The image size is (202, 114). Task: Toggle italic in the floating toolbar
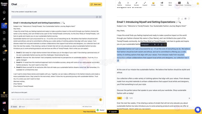(158, 45)
